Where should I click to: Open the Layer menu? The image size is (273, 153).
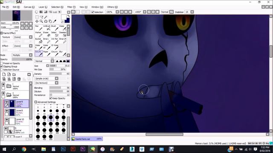tap(43, 7)
